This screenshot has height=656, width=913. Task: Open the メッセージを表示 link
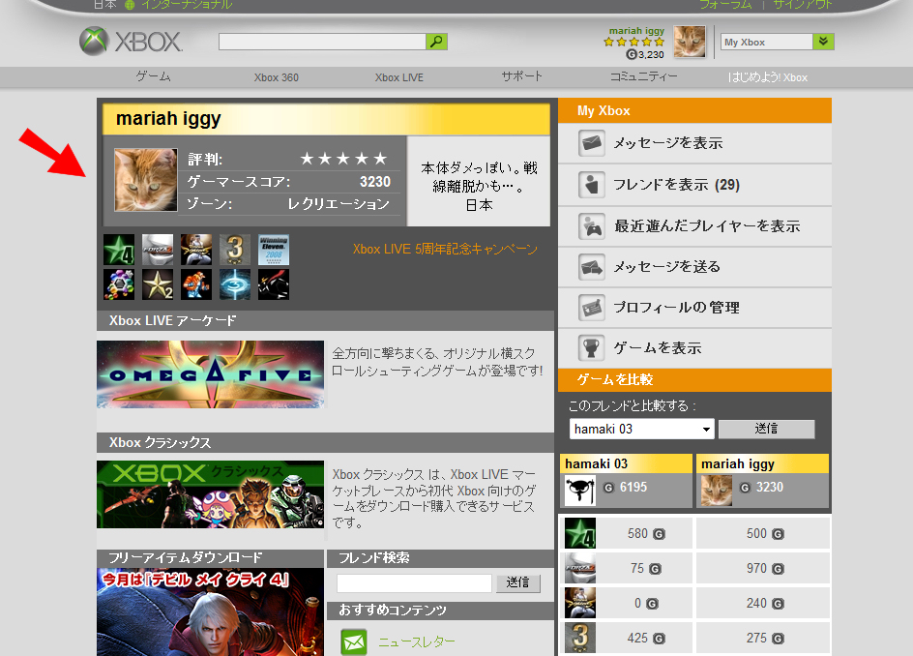668,143
